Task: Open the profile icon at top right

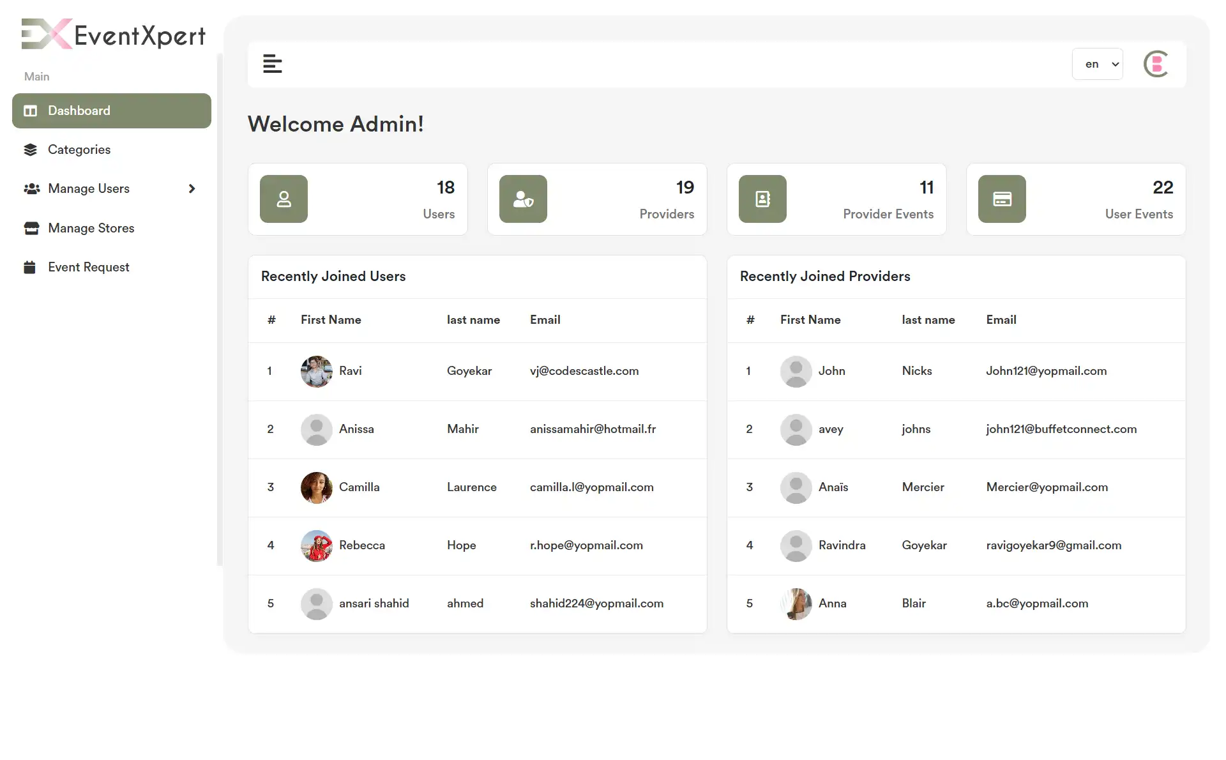Action: pyautogui.click(x=1156, y=64)
